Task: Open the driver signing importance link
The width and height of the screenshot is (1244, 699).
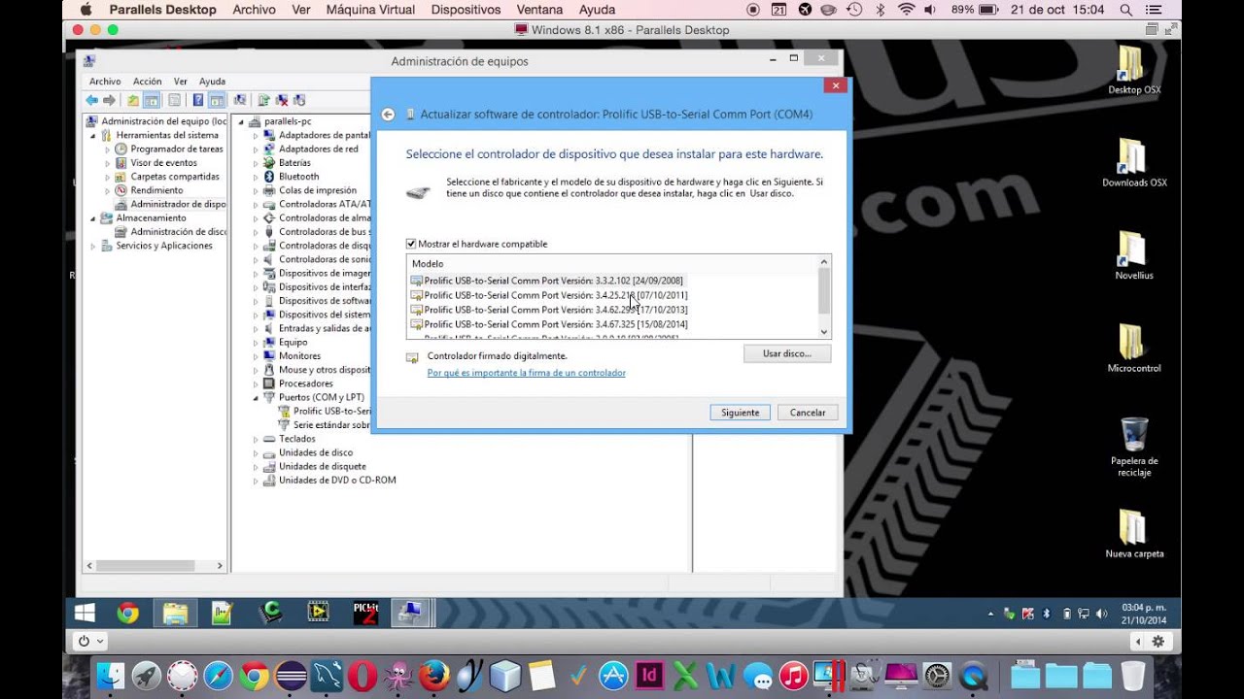Action: (526, 373)
